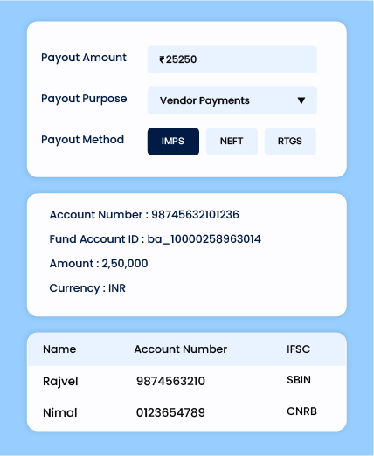Click account number 98745632101236 text
The image size is (374, 456).
[195, 215]
